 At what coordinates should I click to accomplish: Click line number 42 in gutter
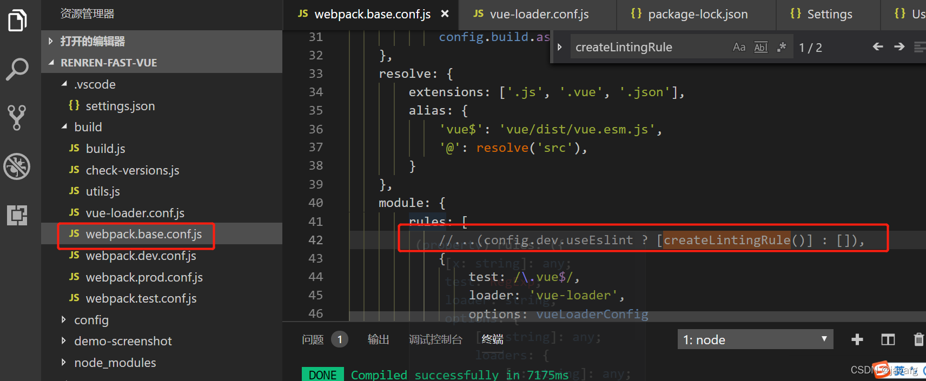[x=316, y=240]
